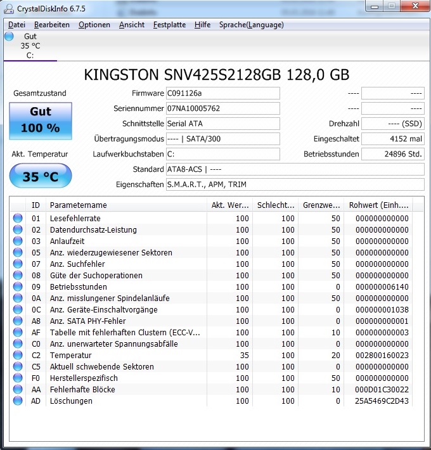Click the Übertragungsmodus field SATA/300
The width and height of the screenshot is (431, 450).
[x=222, y=139]
